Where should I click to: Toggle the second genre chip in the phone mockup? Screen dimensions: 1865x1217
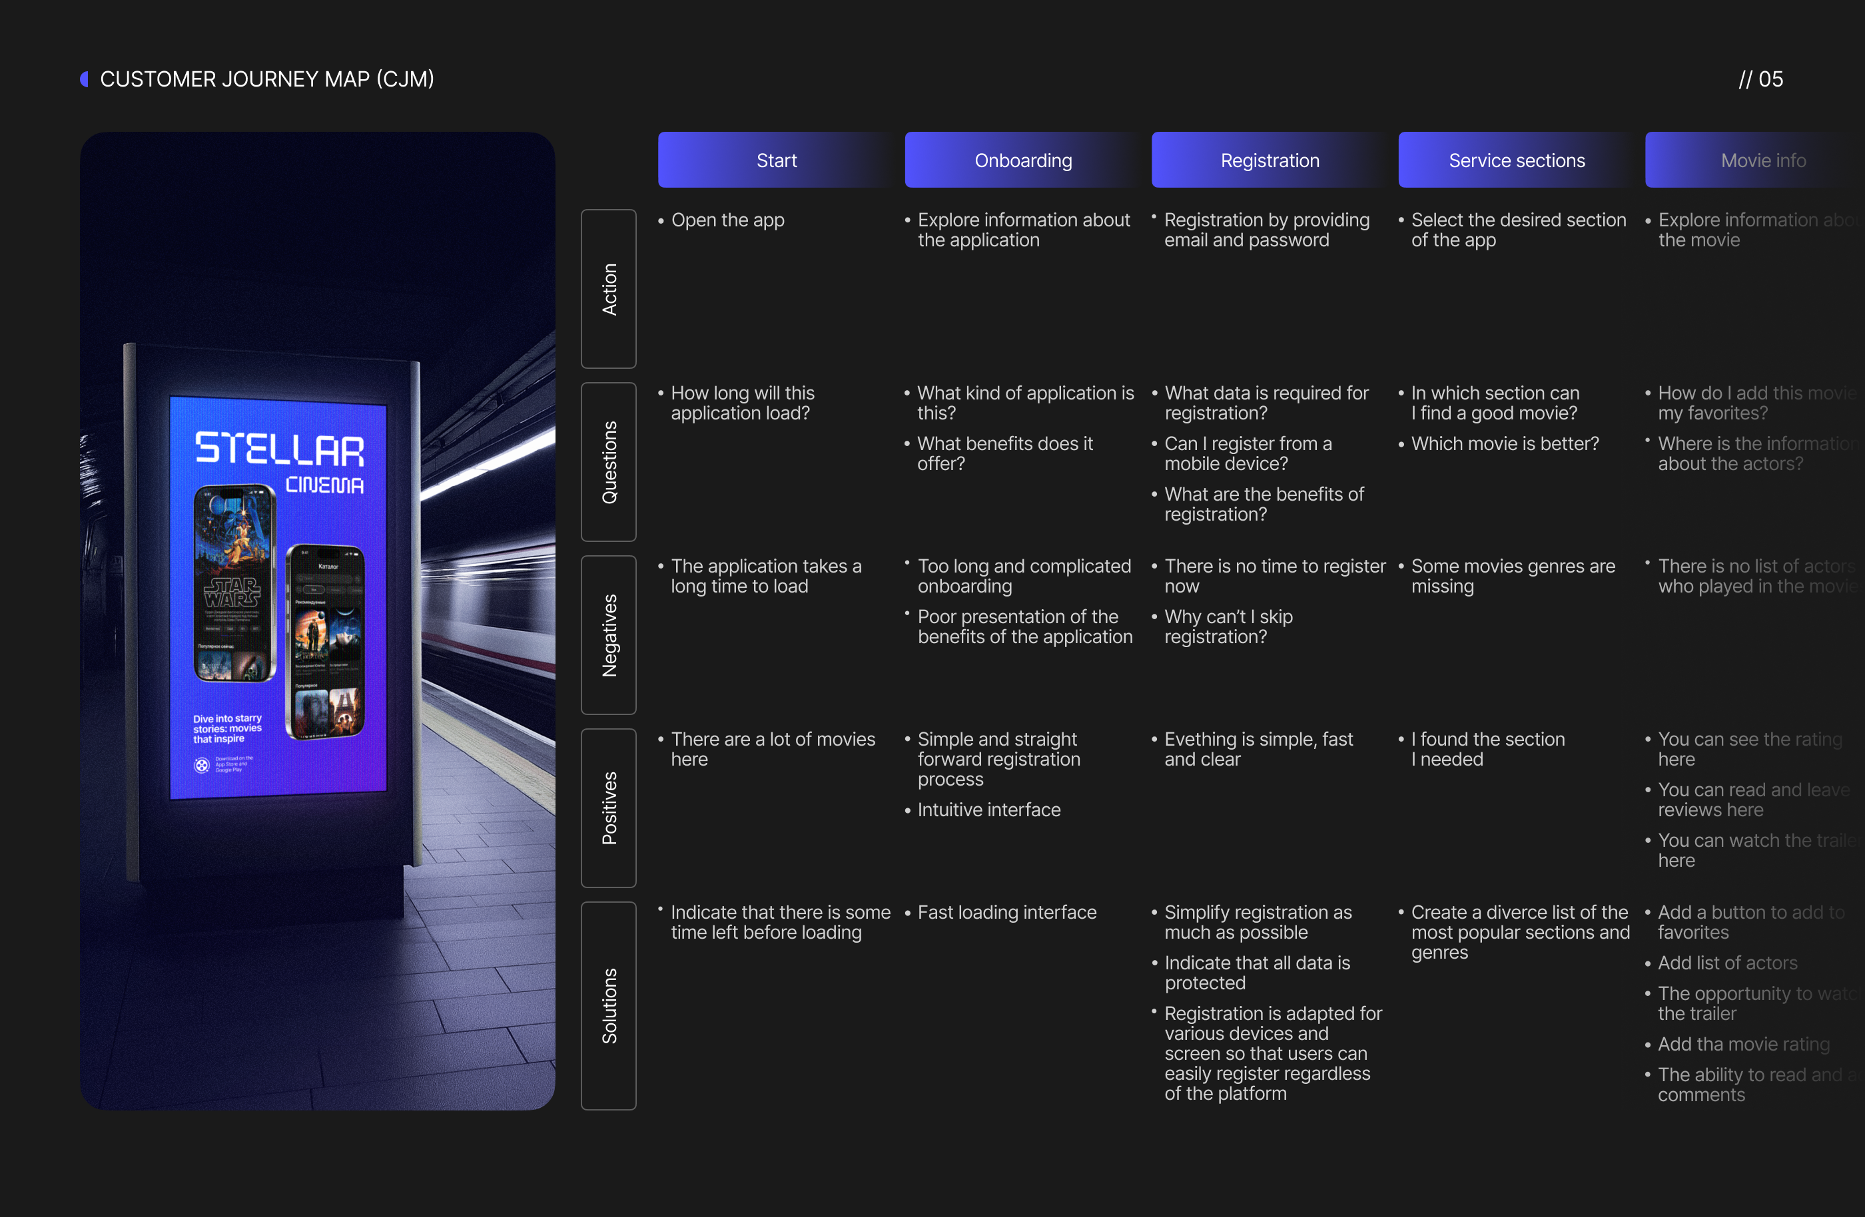click(338, 590)
